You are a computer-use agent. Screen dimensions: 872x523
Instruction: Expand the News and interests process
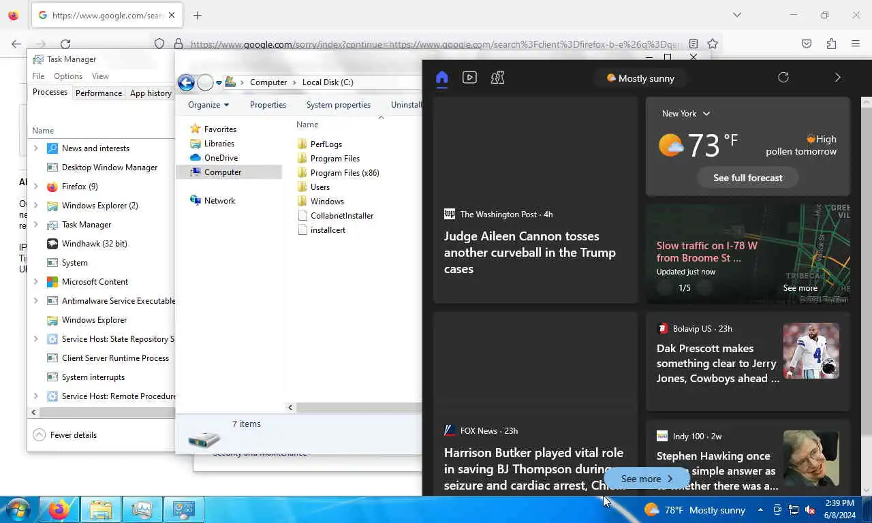tap(36, 148)
